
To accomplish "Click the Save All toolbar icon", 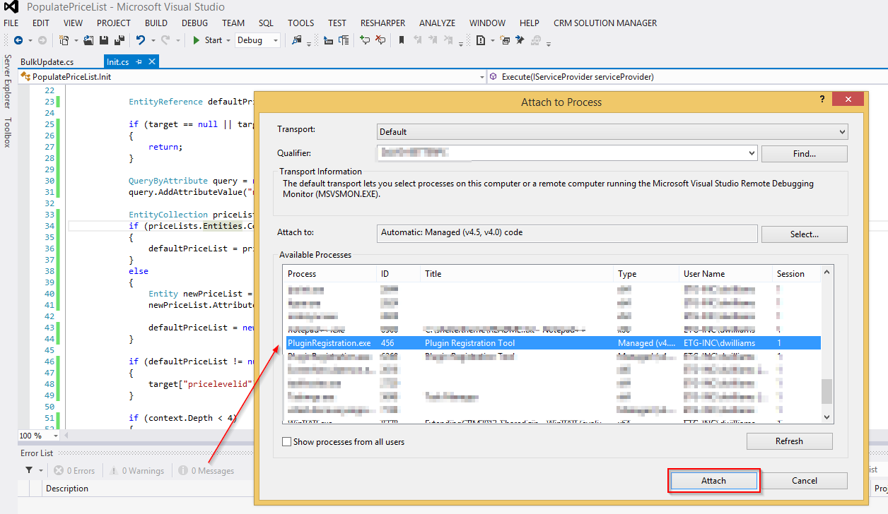I will click(x=119, y=40).
